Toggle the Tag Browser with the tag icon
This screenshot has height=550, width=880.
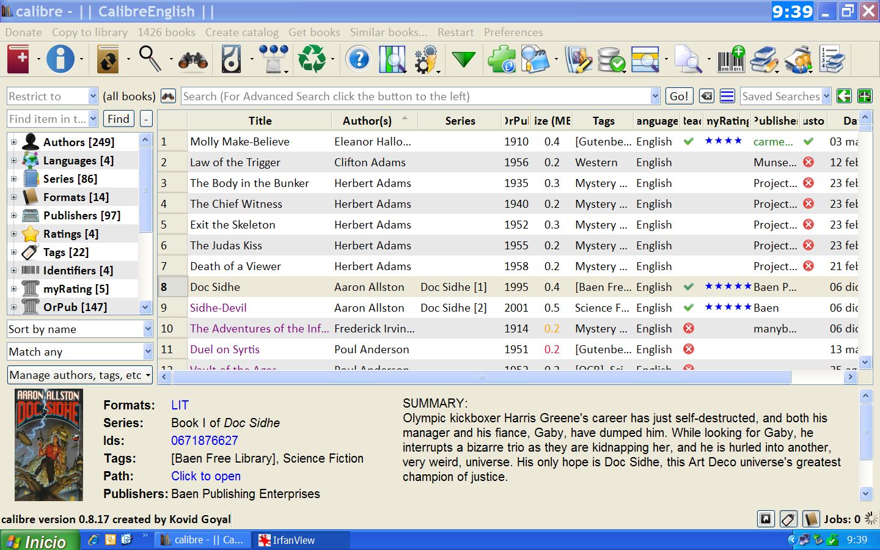click(x=788, y=519)
